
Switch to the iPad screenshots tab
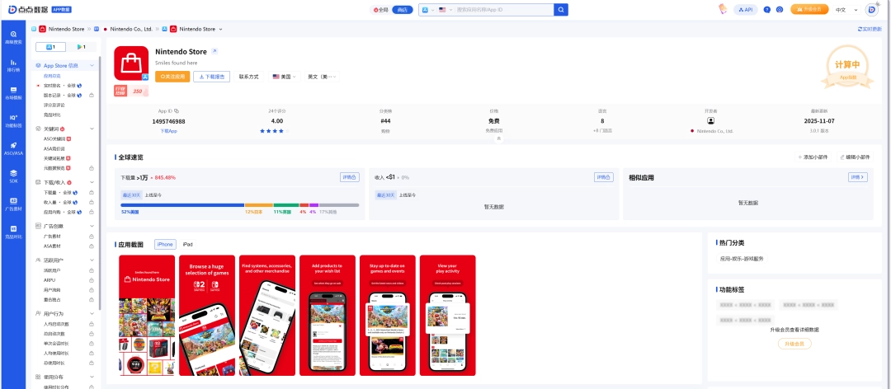187,245
